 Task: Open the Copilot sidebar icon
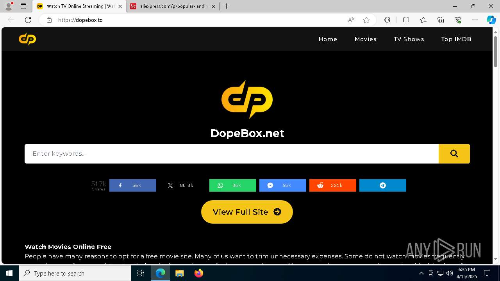coord(491,20)
